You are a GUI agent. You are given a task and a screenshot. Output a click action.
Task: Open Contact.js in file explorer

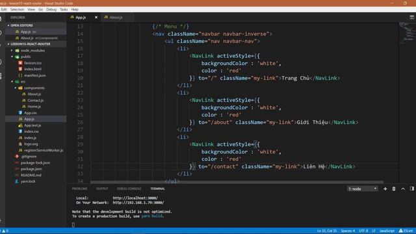point(35,100)
